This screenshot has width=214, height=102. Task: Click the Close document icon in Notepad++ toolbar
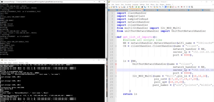pos(119,7)
